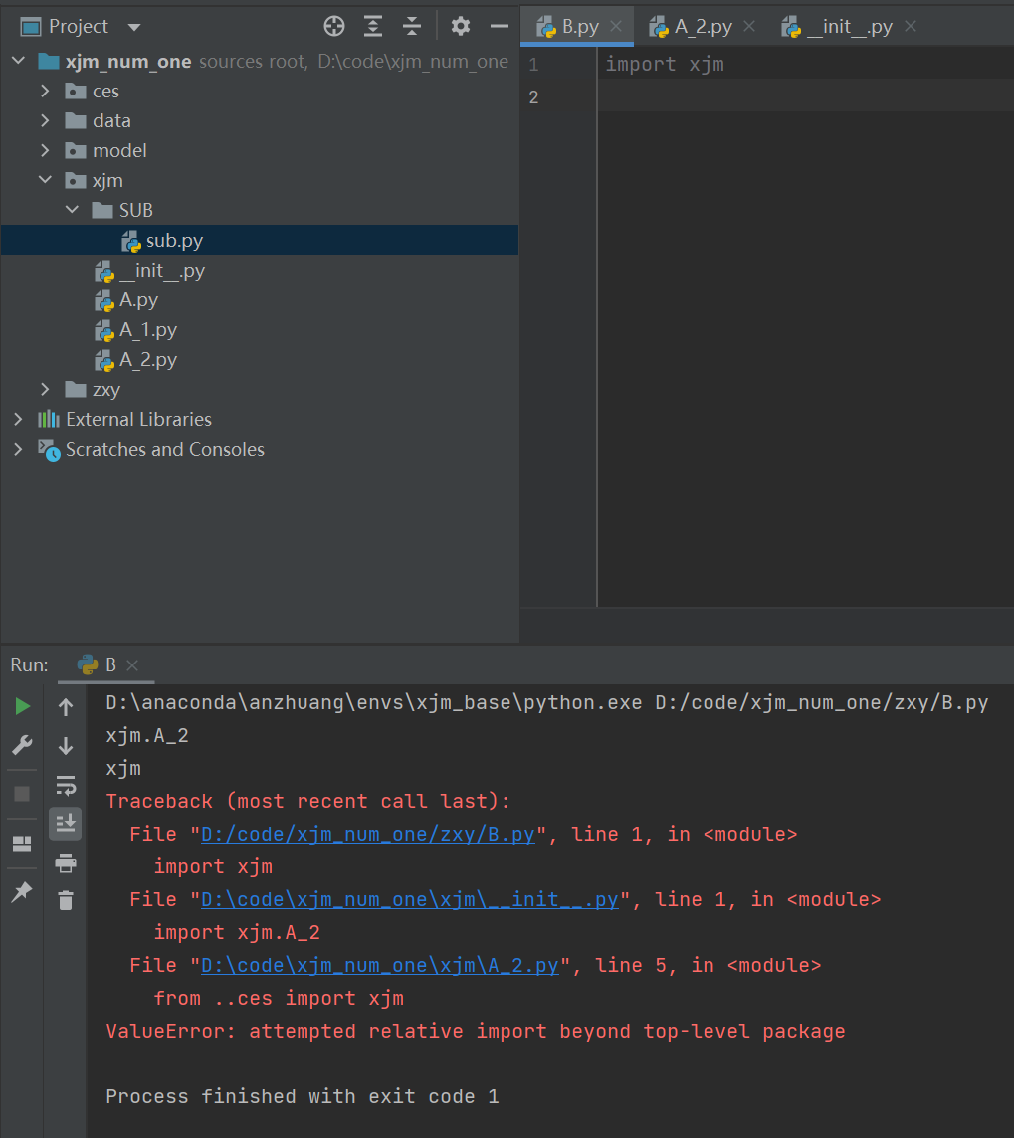Rerun the B.py script with green arrow
Image resolution: width=1014 pixels, height=1138 pixels.
22,705
